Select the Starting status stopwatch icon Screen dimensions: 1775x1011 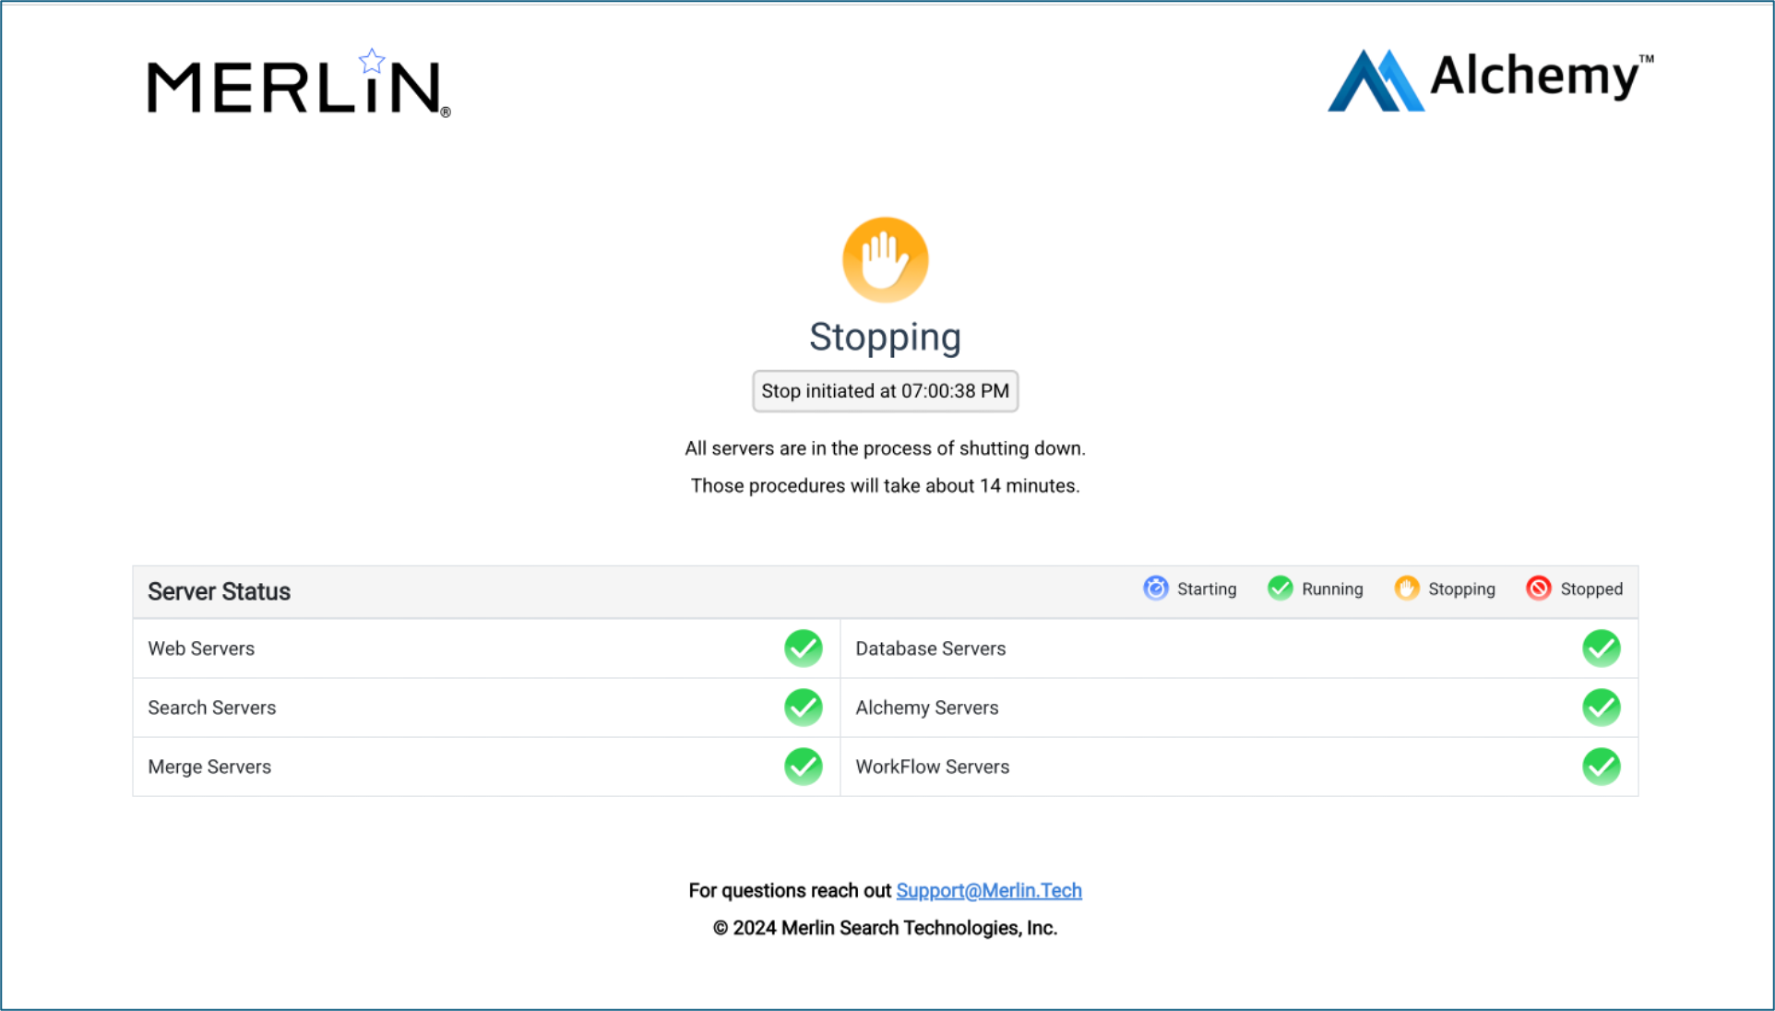point(1155,589)
